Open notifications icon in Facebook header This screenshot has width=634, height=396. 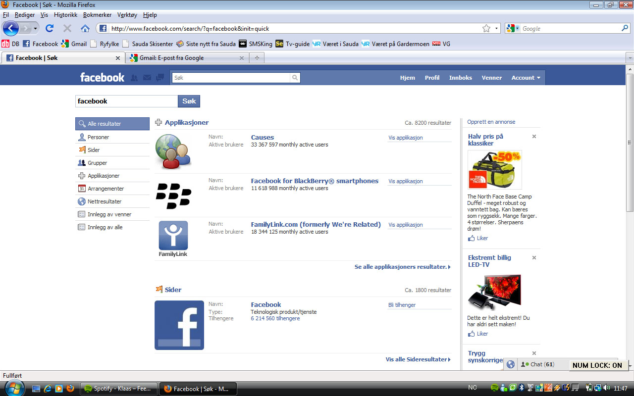[160, 77]
